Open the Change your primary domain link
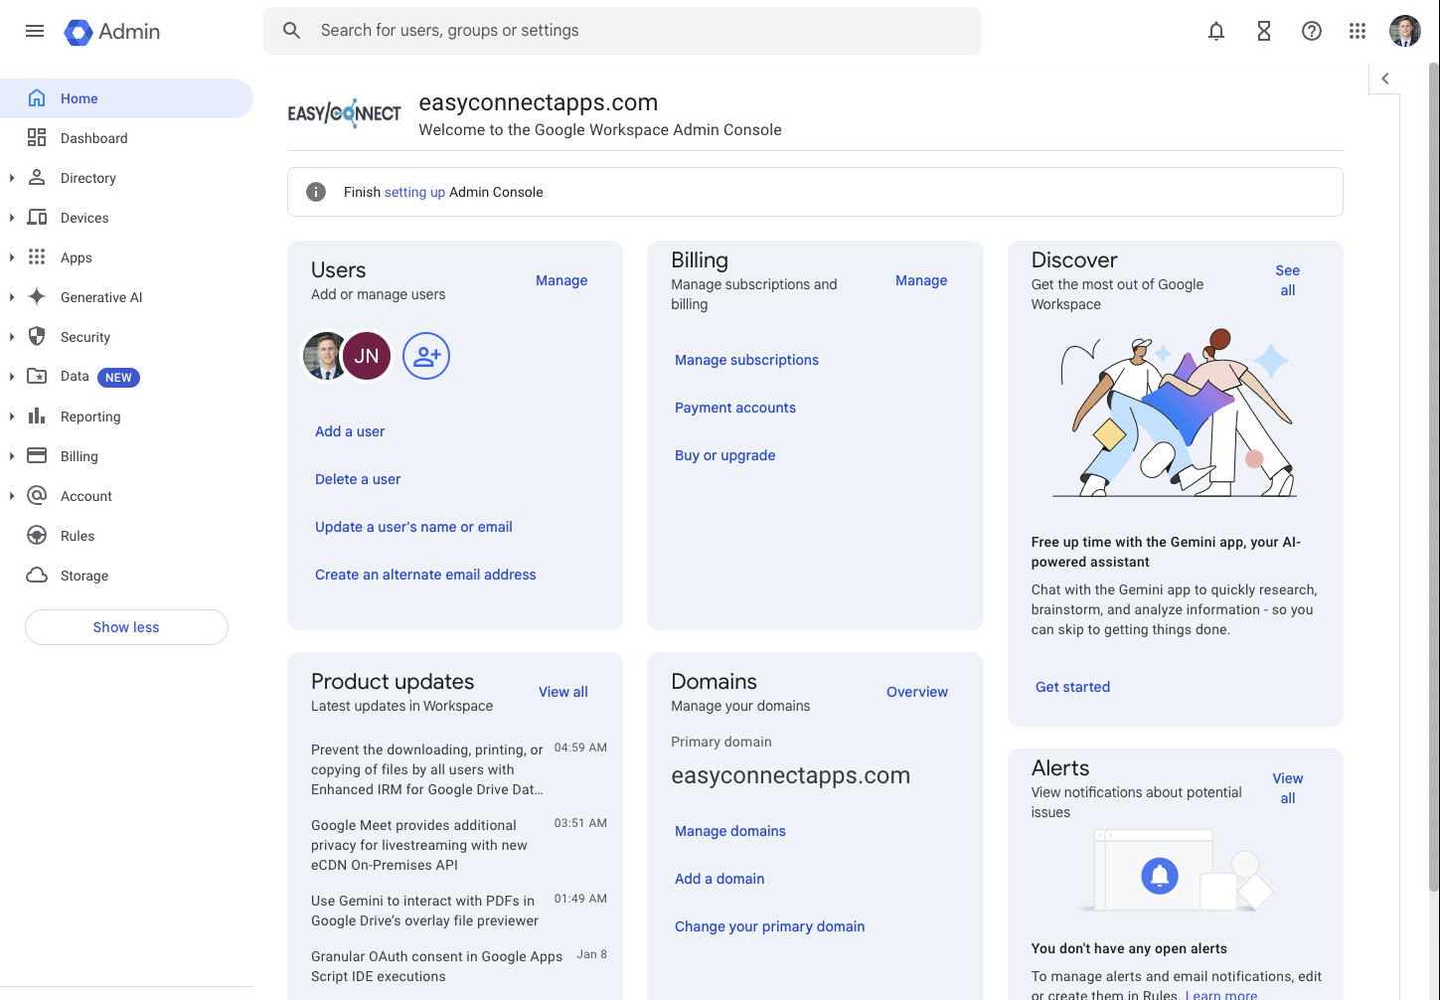This screenshot has height=1000, width=1440. 769,926
